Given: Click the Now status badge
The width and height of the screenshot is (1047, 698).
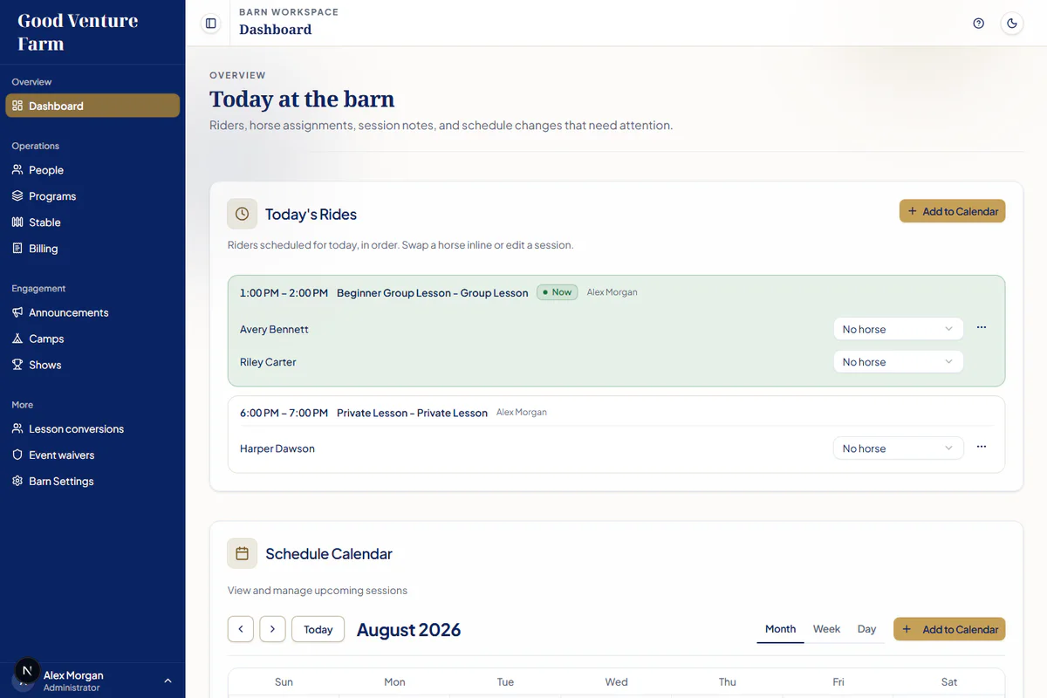Looking at the screenshot, I should [557, 292].
